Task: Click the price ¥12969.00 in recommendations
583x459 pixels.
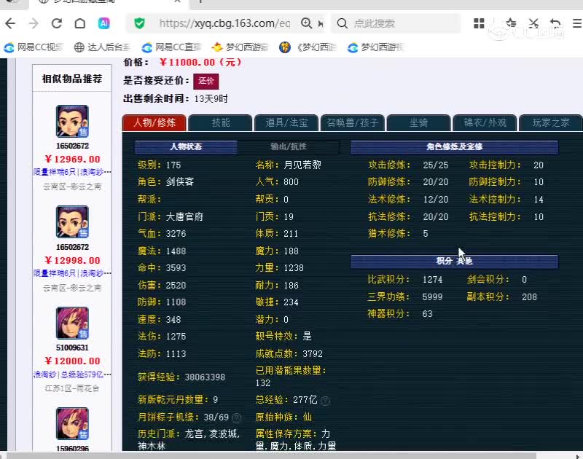Action: pos(72,160)
